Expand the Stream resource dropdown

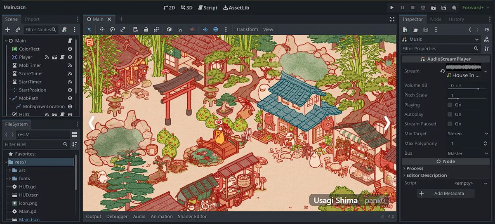[486, 71]
